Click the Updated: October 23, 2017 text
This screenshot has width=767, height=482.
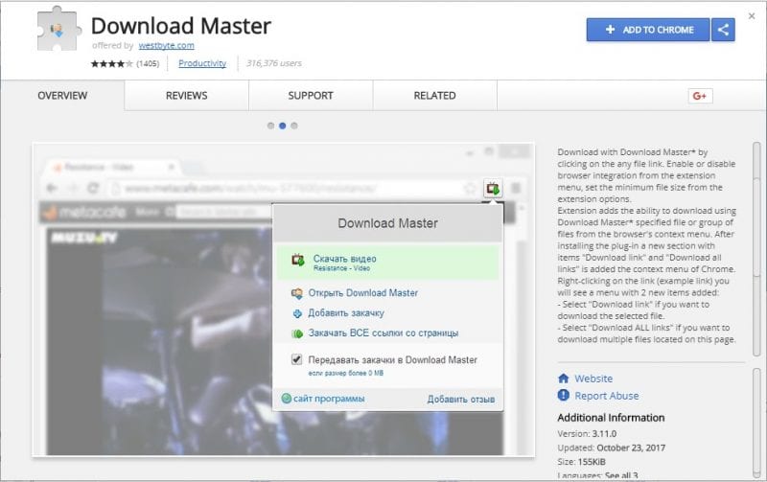612,448
